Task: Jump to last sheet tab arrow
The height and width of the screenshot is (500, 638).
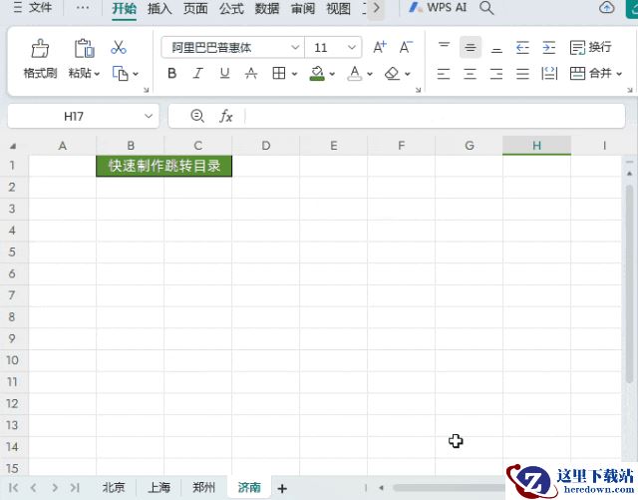Action: click(75, 488)
